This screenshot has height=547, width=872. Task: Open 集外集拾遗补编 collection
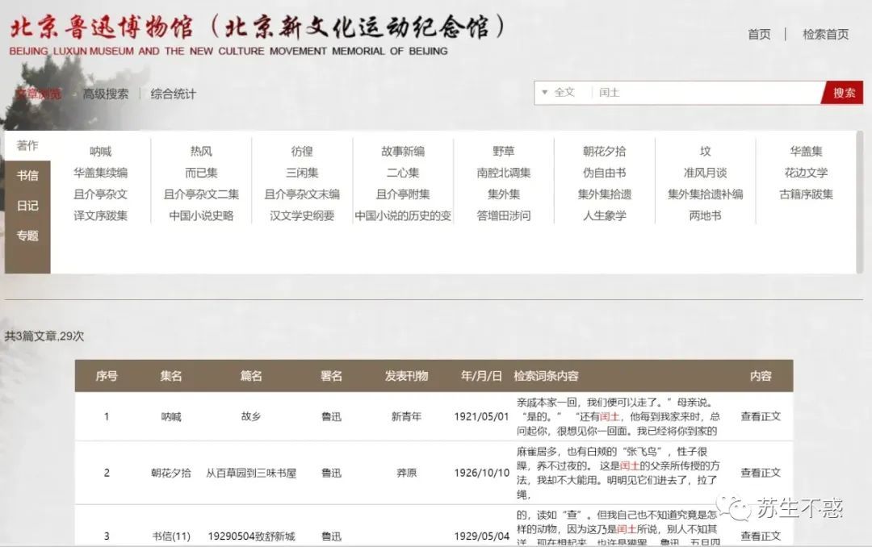(705, 194)
